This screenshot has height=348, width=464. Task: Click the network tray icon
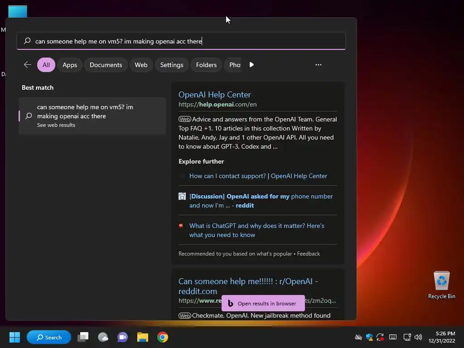coord(407,337)
